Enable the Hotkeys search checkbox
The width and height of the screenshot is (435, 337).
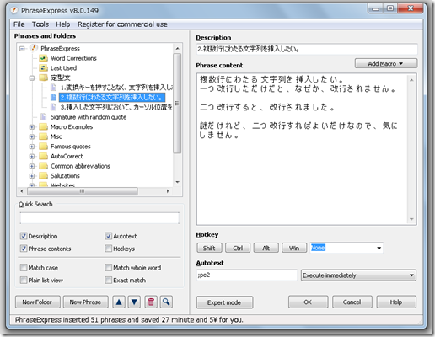pos(109,249)
